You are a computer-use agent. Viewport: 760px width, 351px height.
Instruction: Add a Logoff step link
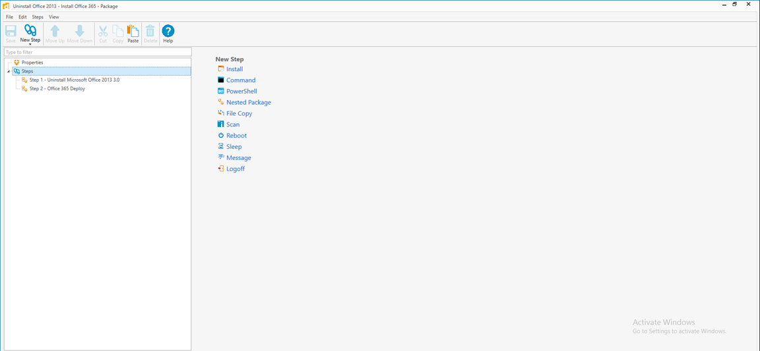coord(236,169)
